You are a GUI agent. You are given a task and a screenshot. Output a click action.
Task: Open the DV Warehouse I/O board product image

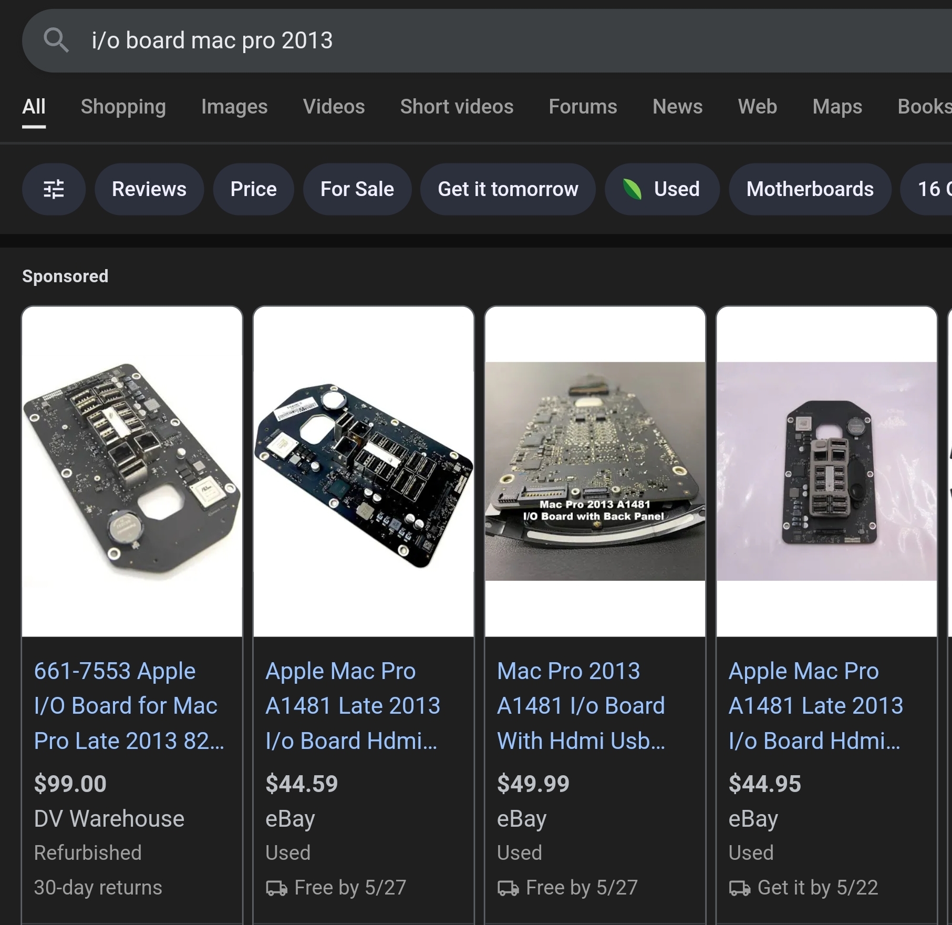tap(132, 471)
